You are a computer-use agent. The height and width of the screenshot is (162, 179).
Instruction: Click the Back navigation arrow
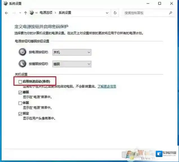[x=6, y=13]
